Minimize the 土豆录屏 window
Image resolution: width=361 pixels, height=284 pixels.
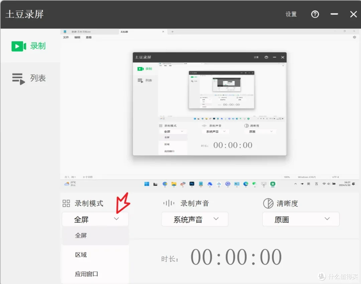(334, 14)
